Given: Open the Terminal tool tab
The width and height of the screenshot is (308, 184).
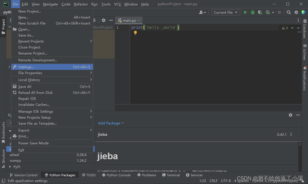Looking at the screenshot, I should click(171, 175).
